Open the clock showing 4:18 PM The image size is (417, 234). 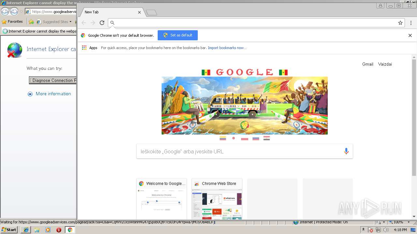click(400, 230)
